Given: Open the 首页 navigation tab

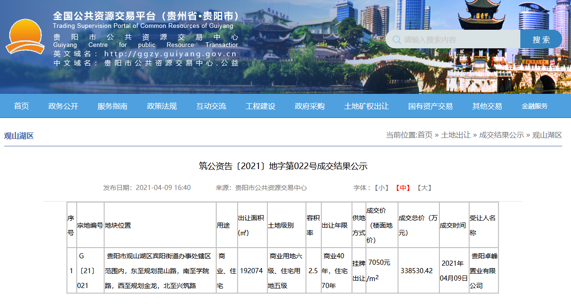Looking at the screenshot, I should pos(21,106).
